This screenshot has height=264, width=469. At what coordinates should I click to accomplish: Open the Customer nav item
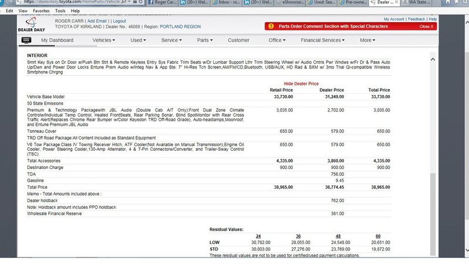pyautogui.click(x=238, y=40)
